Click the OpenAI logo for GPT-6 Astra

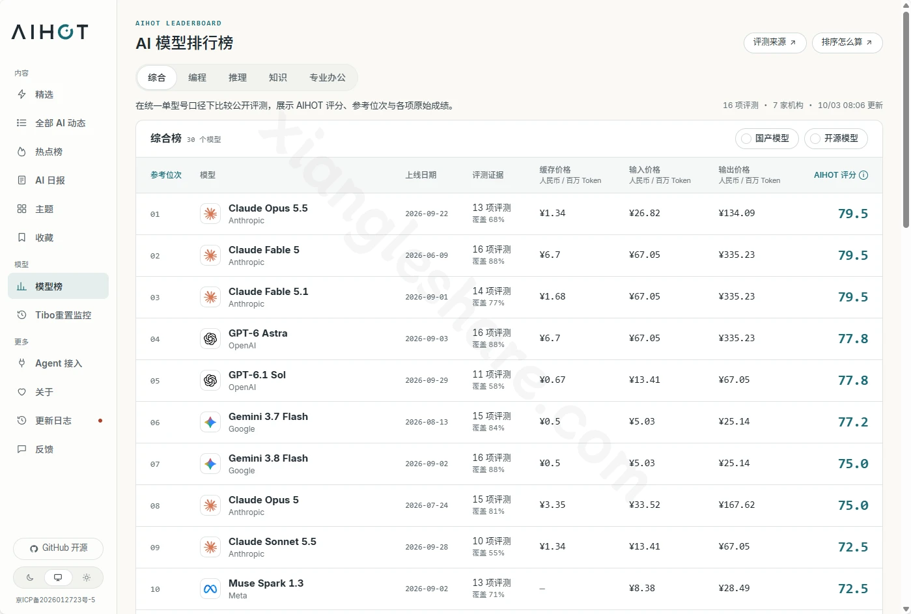pos(210,339)
